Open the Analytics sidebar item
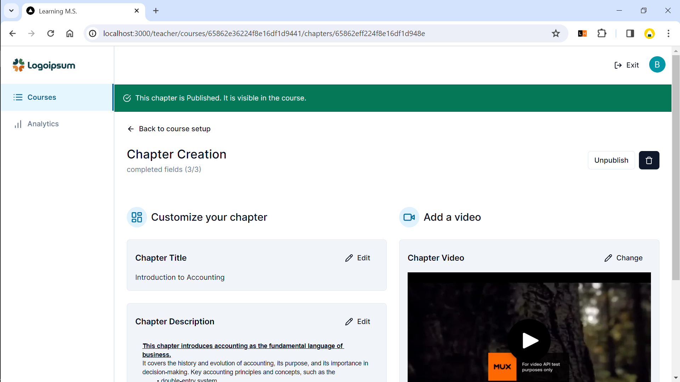Screen dimensions: 680x382 [x=43, y=124]
